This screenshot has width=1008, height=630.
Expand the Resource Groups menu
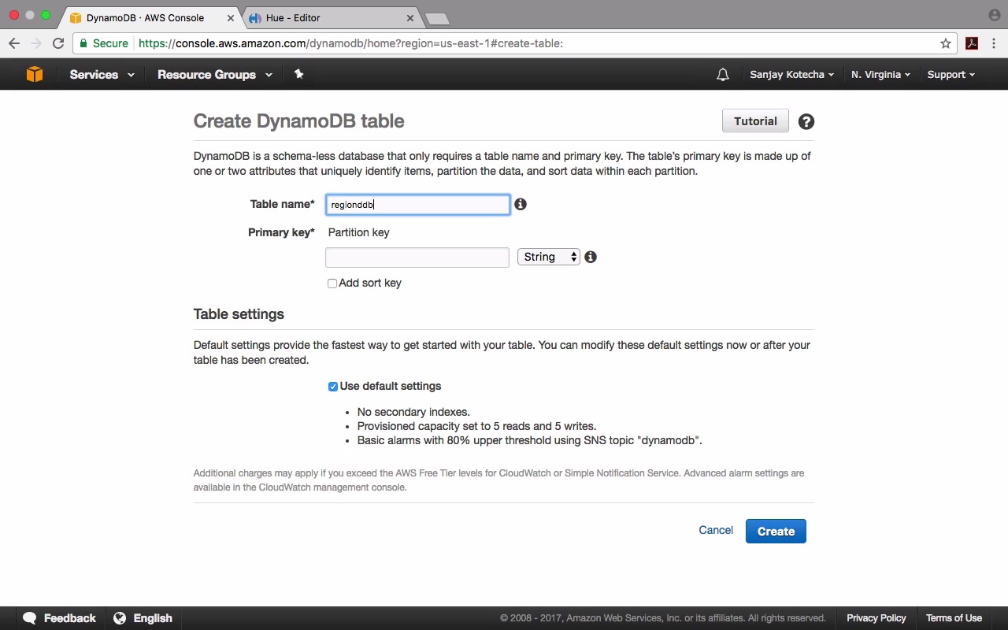pos(214,75)
